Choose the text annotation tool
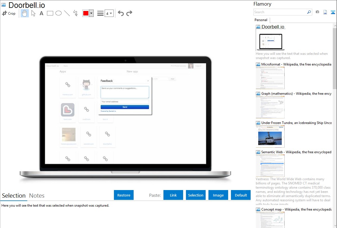 click(41, 13)
